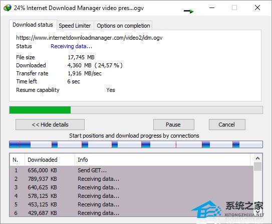Select connection row 429,687 KB
This screenshot has width=272, height=224.
point(131,213)
